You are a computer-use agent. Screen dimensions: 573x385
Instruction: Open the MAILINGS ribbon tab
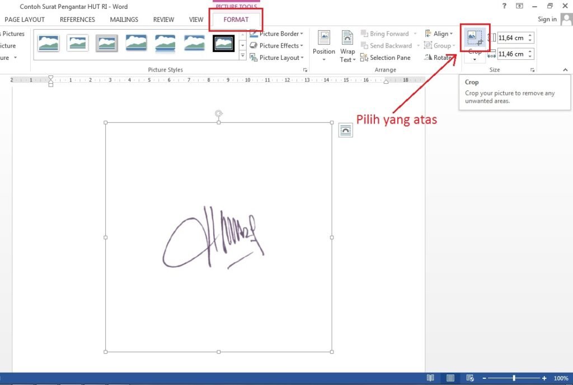pos(124,20)
